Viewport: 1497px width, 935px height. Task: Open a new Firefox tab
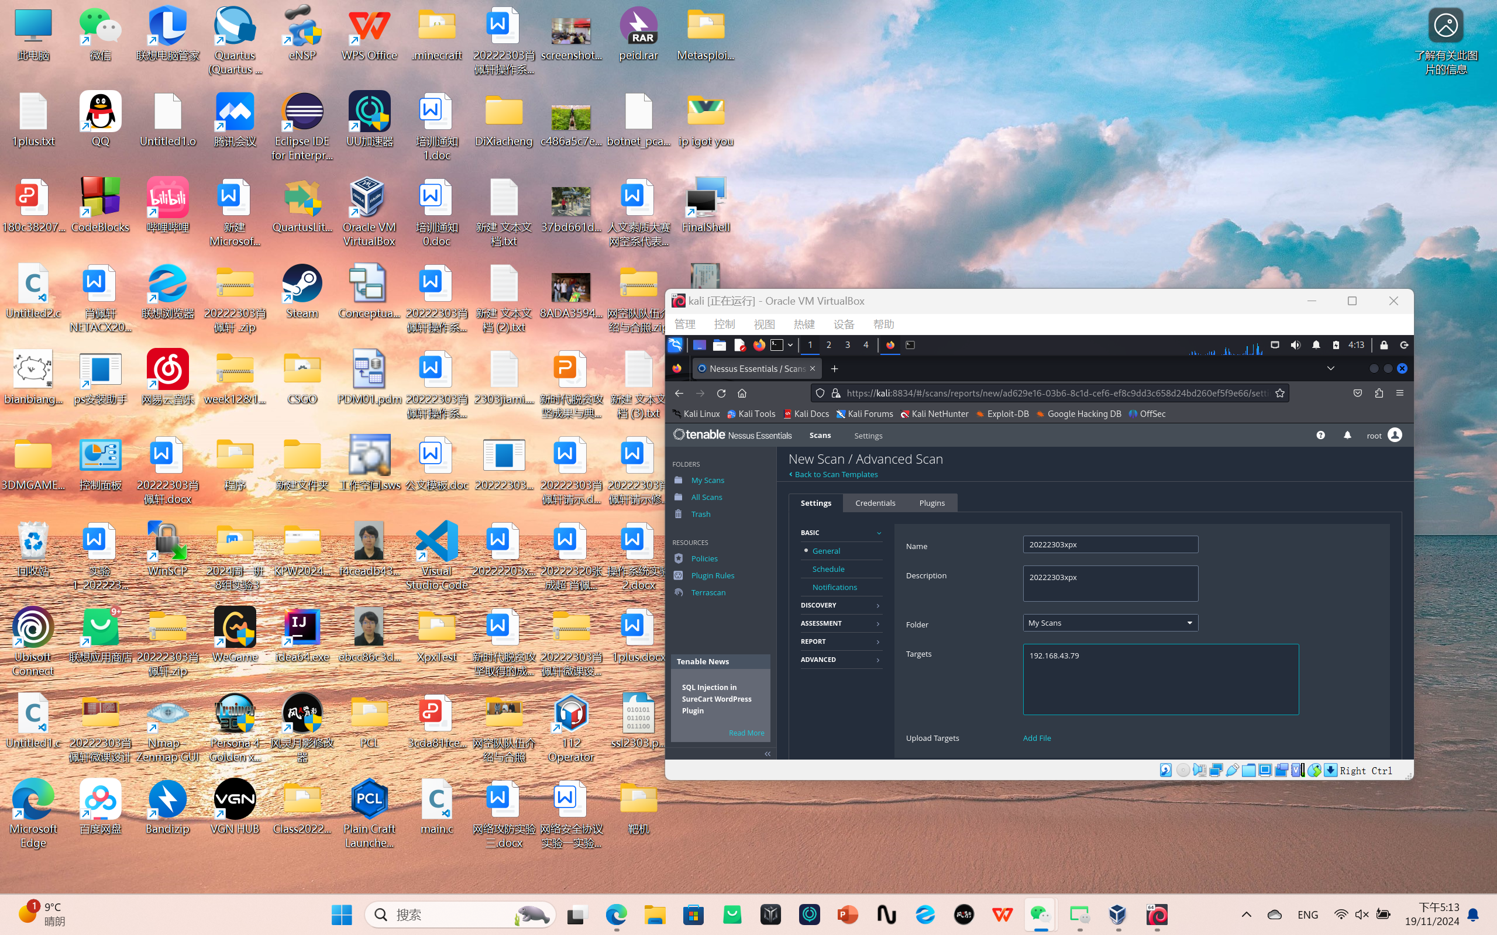834,368
